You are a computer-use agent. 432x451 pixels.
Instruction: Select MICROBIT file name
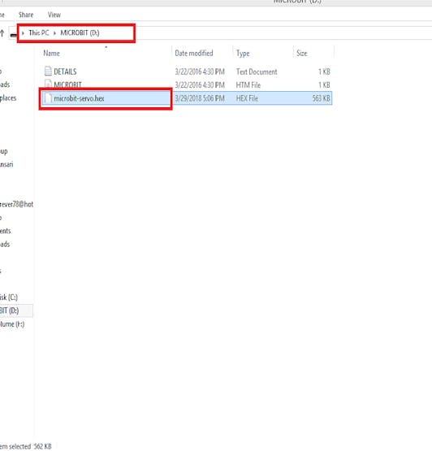(x=67, y=85)
